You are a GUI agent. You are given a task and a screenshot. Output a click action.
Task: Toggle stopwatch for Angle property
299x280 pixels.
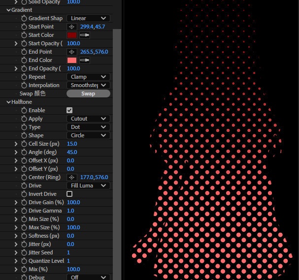click(x=24, y=153)
